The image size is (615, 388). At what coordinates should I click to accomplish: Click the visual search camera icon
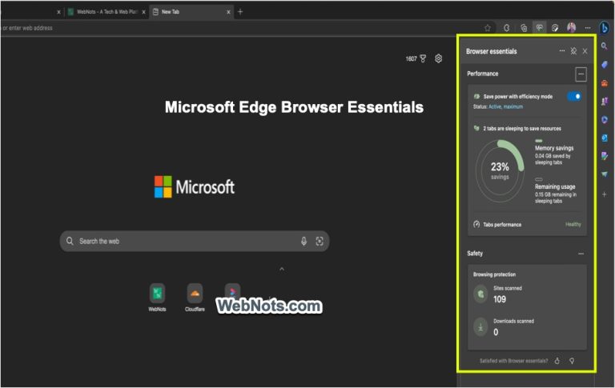[320, 241]
